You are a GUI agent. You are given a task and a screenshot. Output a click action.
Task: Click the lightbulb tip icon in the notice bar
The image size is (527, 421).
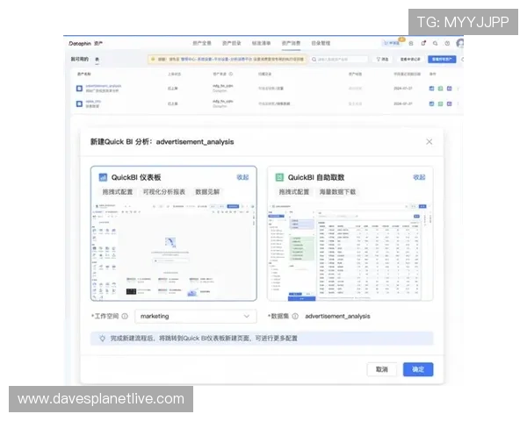(103, 339)
